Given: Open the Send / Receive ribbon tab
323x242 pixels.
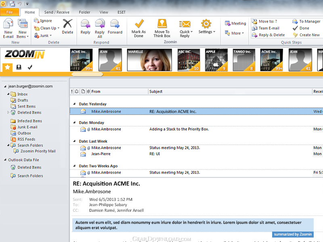Looking at the screenshot, I should [57, 12].
